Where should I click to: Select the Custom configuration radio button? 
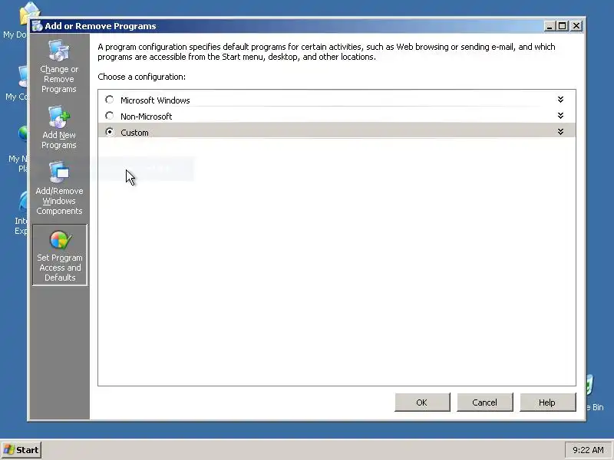[110, 132]
